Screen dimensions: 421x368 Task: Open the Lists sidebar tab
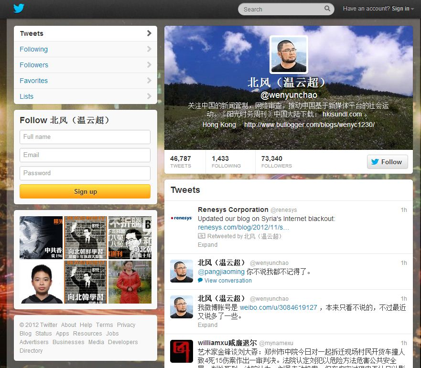tap(86, 96)
